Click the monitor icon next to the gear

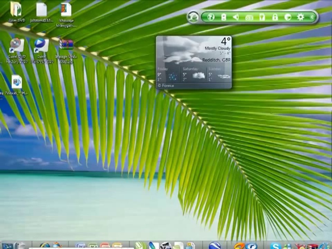(288, 17)
